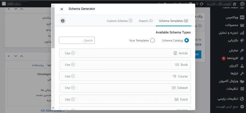Viewport: 246px width, 113px height.
Task: Use the Course schema template
Action: coord(70,76)
